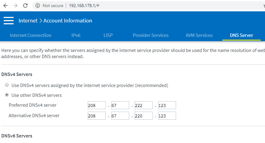The width and height of the screenshot is (265, 143).
Task: Open the IPv6 tab
Action: pyautogui.click(x=76, y=35)
